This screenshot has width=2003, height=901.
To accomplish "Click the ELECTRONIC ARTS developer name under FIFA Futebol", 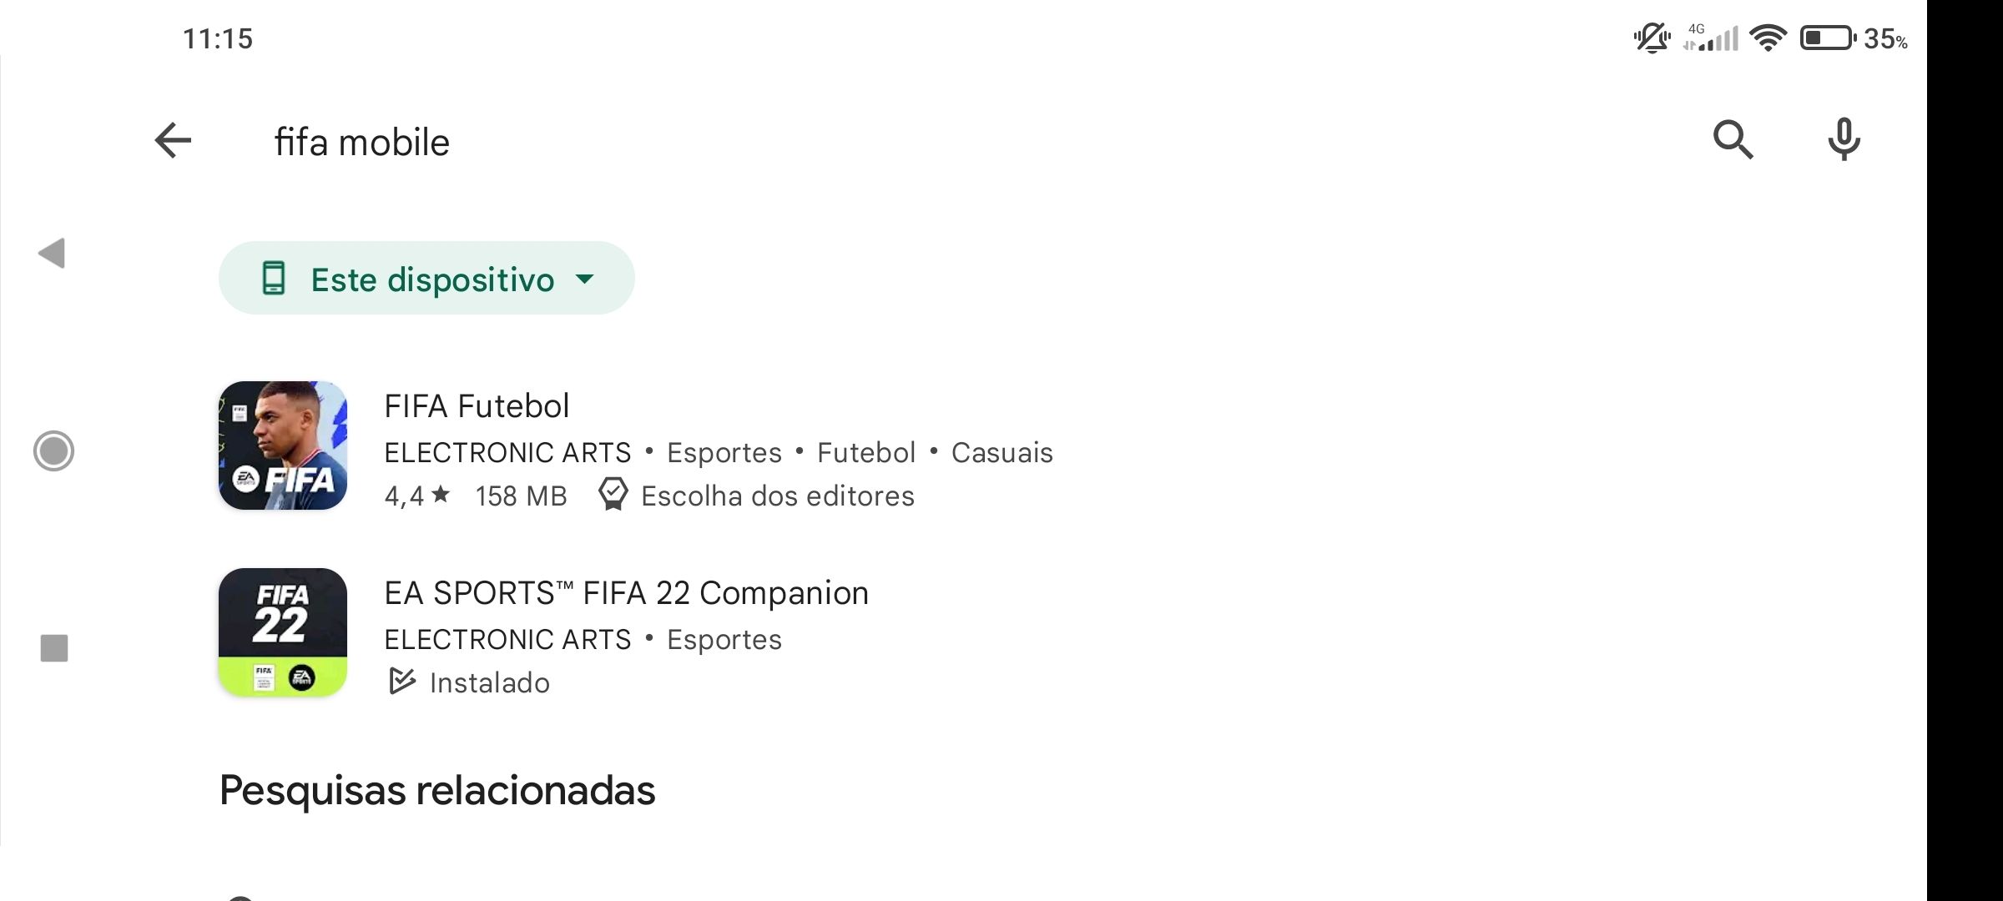I will click(507, 451).
